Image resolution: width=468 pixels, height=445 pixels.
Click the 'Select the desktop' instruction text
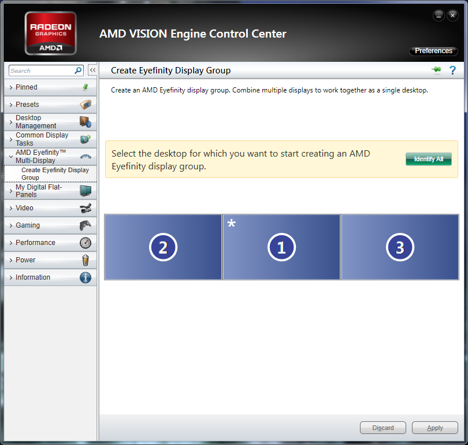click(240, 160)
